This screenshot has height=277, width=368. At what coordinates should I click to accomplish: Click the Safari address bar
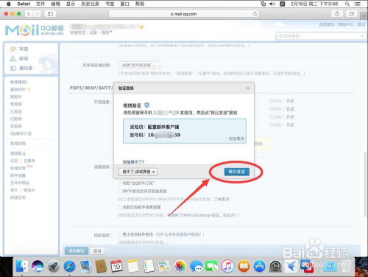184,14
